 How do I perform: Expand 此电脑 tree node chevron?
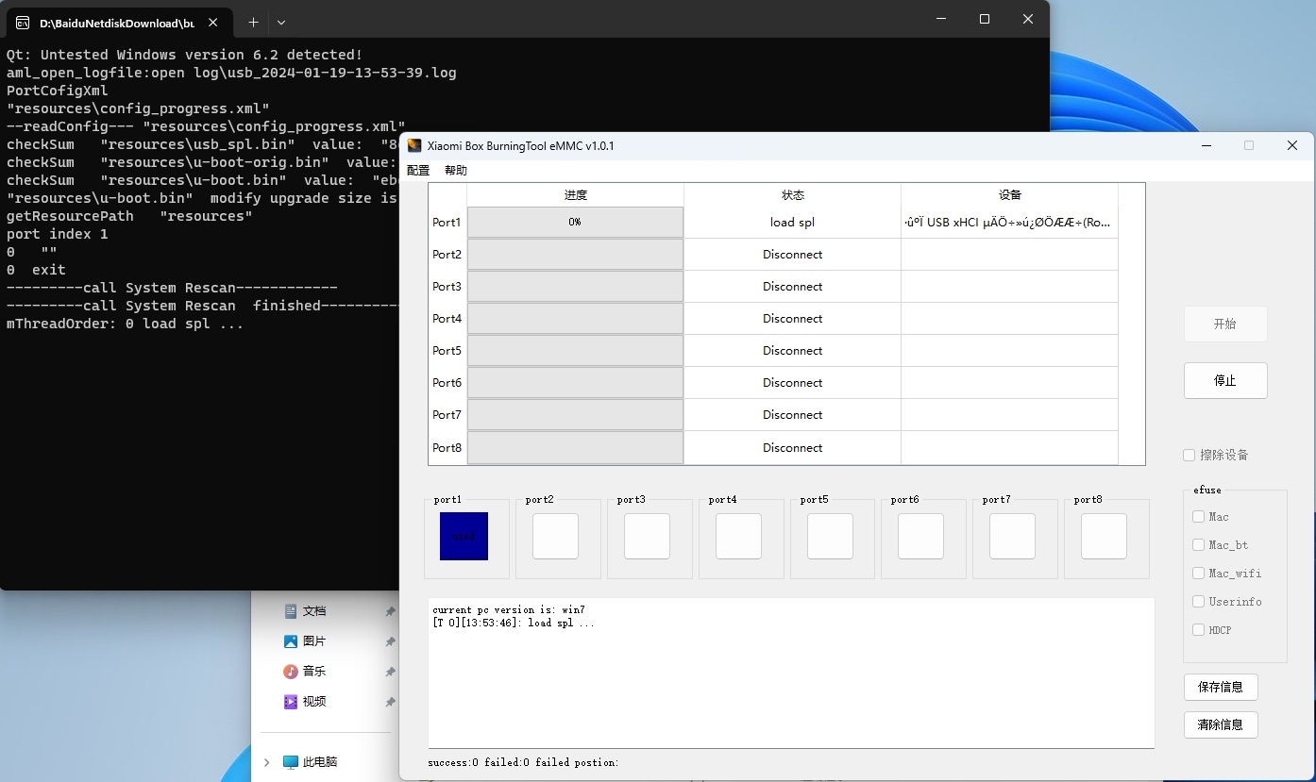tap(267, 762)
